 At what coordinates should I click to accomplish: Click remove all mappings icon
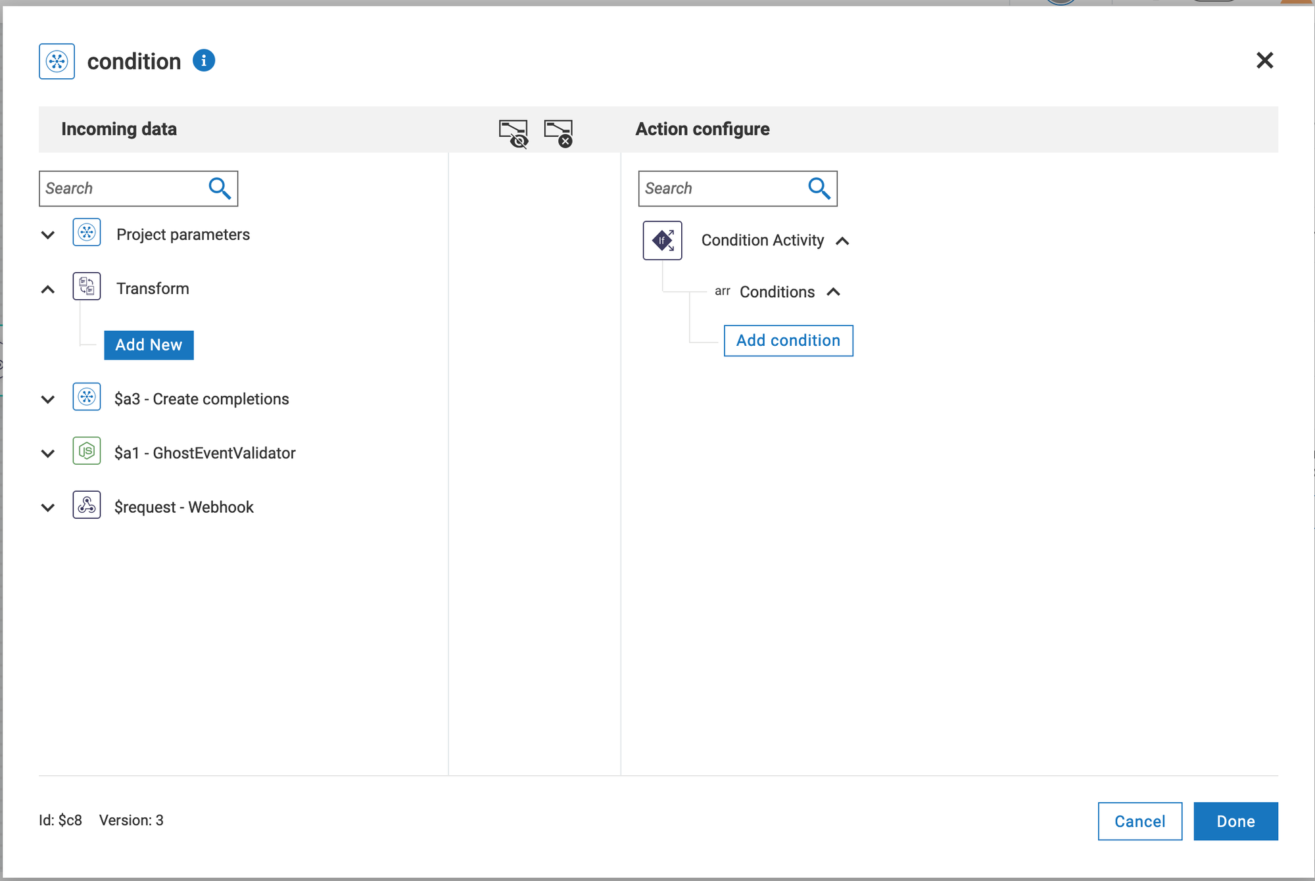coord(559,133)
